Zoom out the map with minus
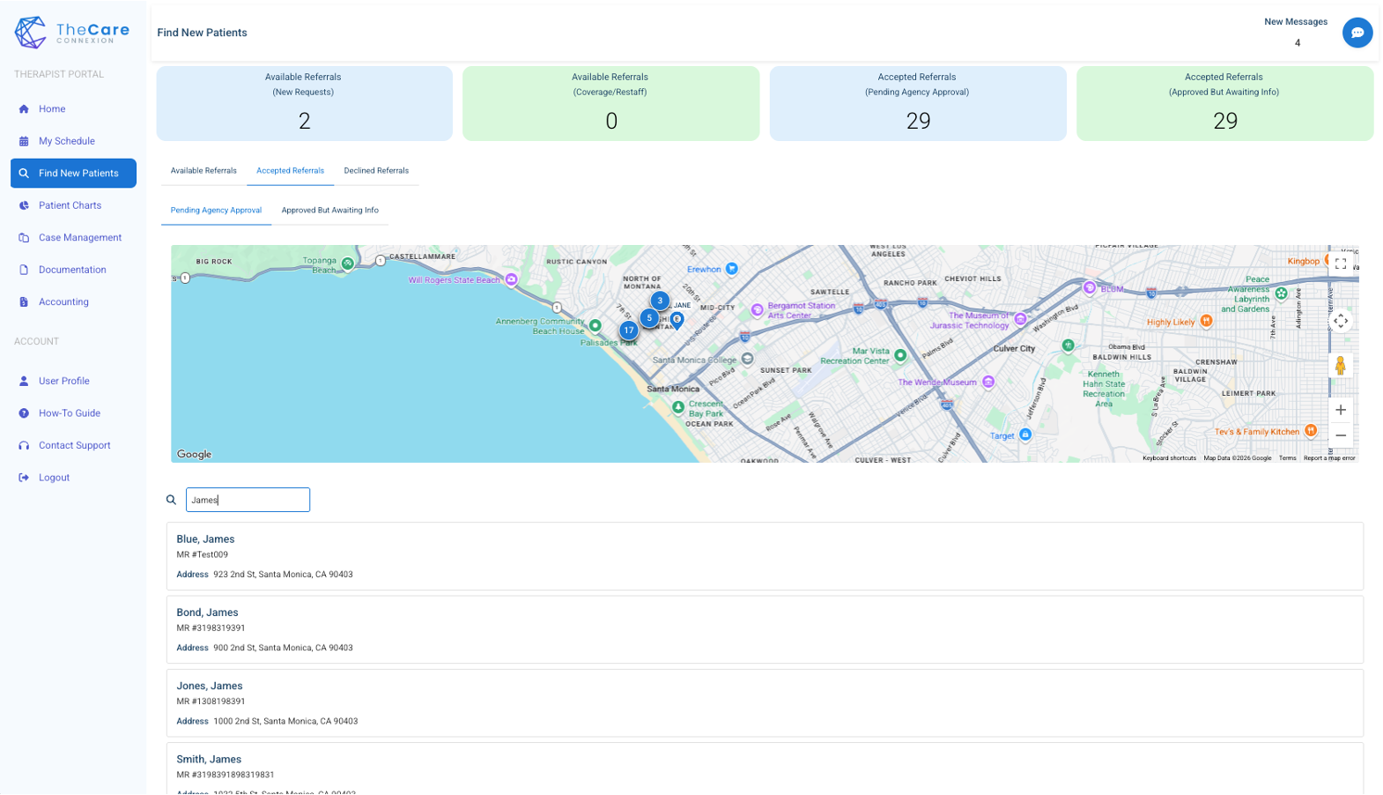The height and width of the screenshot is (795, 1383). (x=1340, y=435)
